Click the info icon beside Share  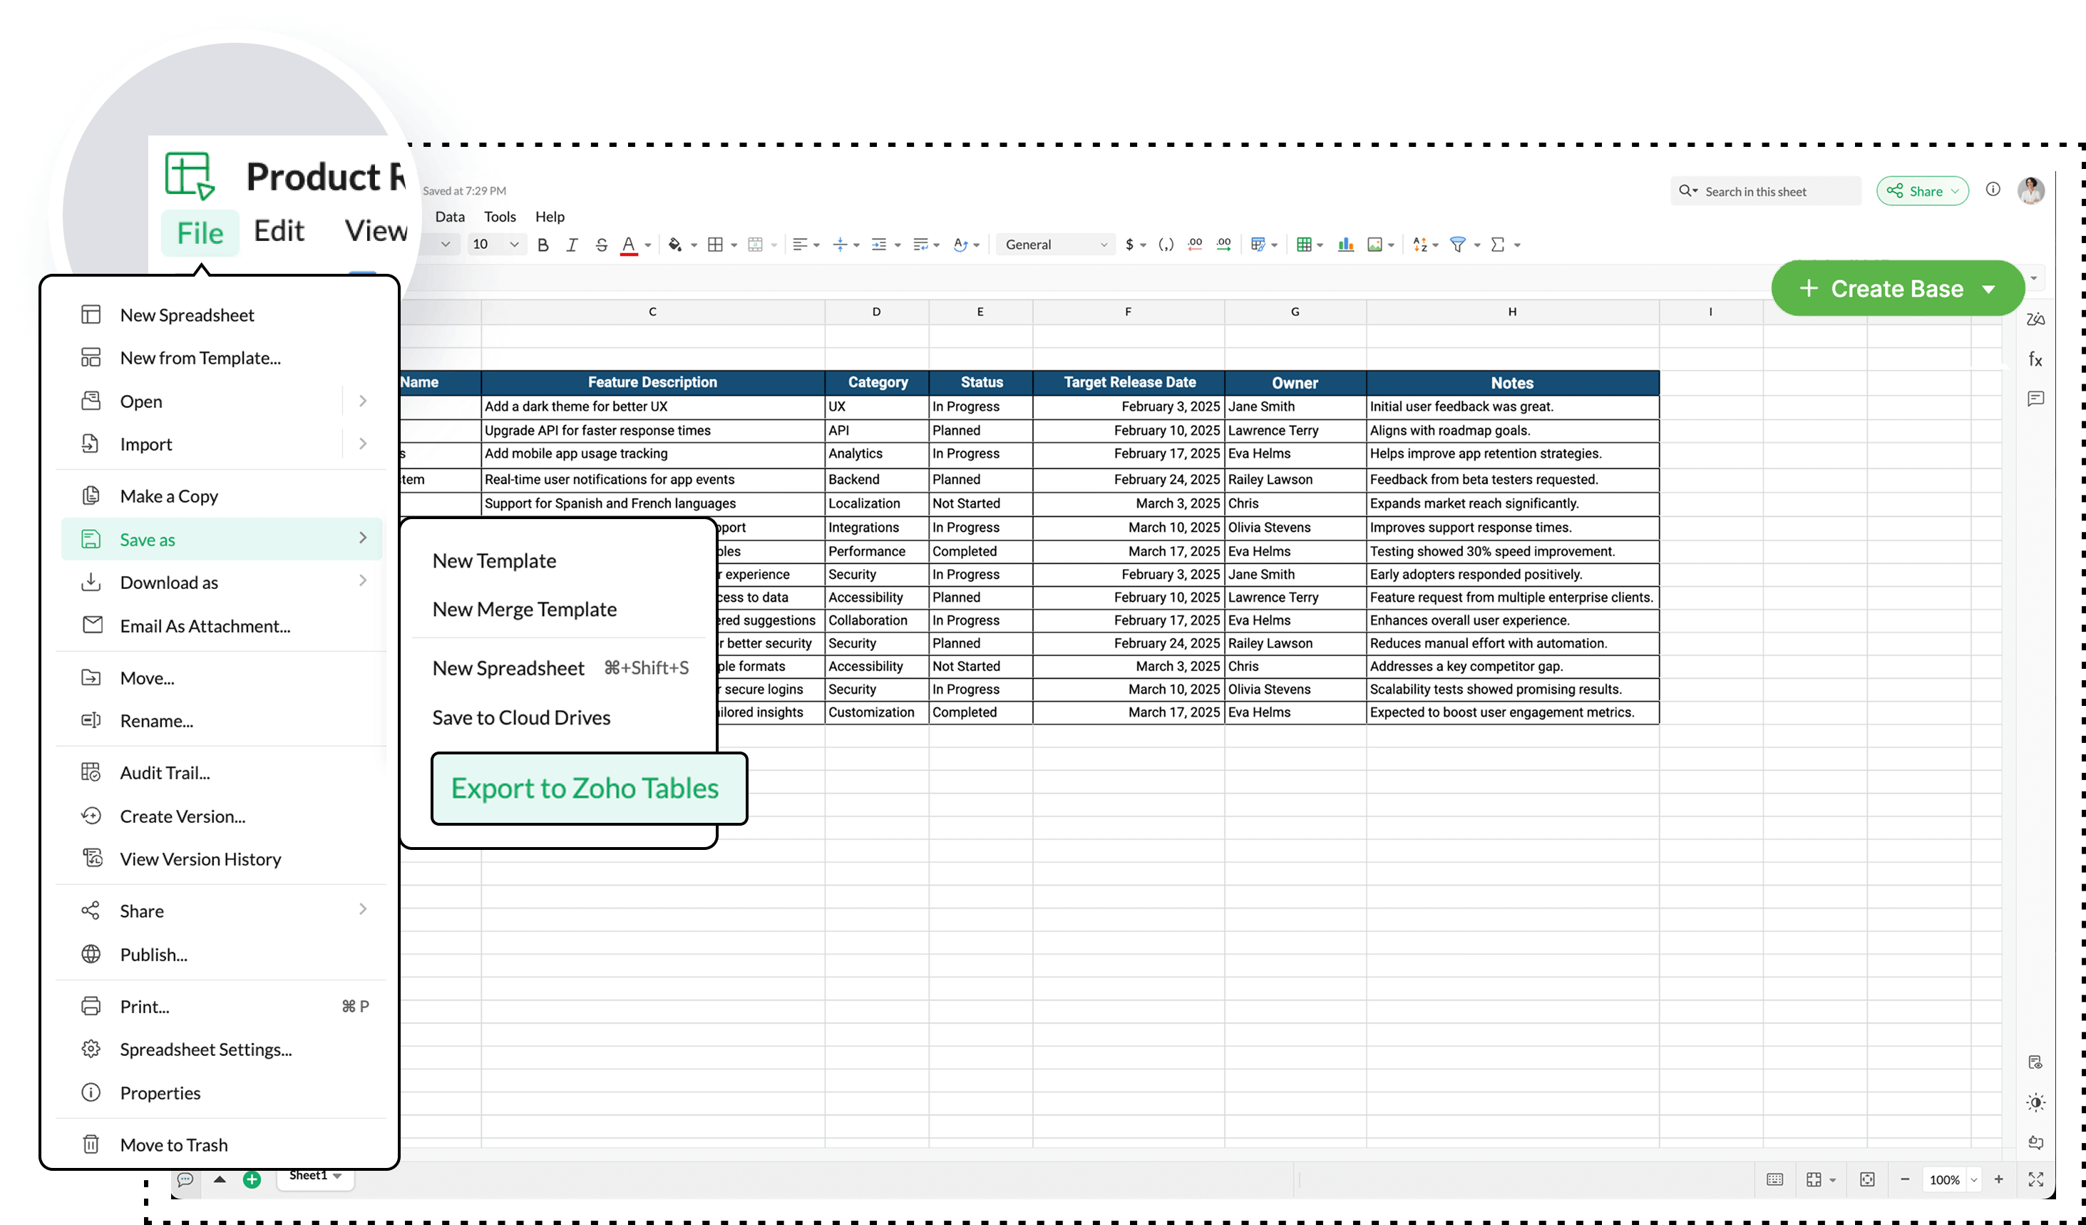click(x=1993, y=190)
